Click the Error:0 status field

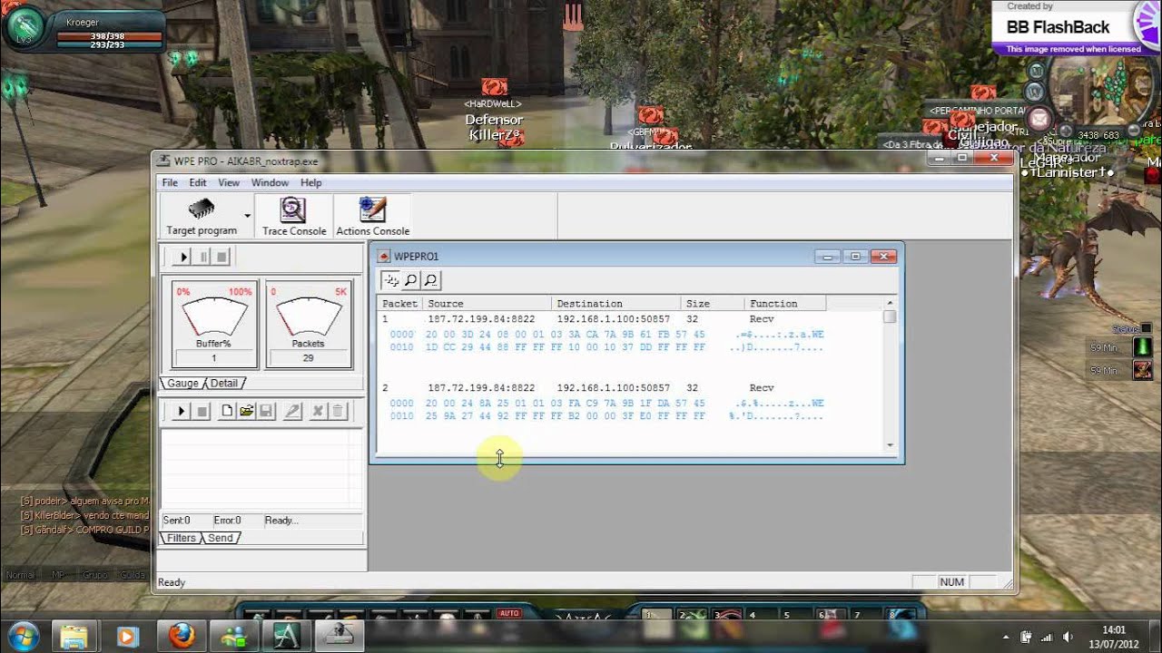pos(235,521)
